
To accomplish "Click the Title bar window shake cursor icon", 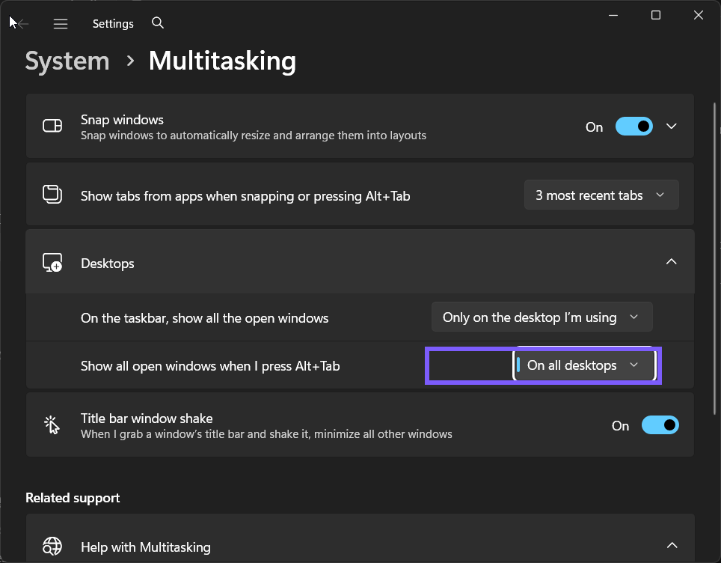I will [52, 425].
